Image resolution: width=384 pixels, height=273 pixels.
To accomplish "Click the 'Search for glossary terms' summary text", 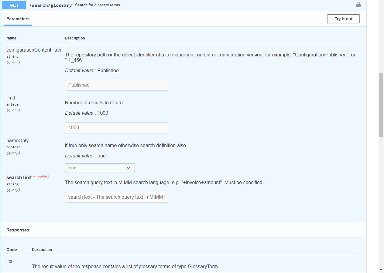I will click(97, 5).
